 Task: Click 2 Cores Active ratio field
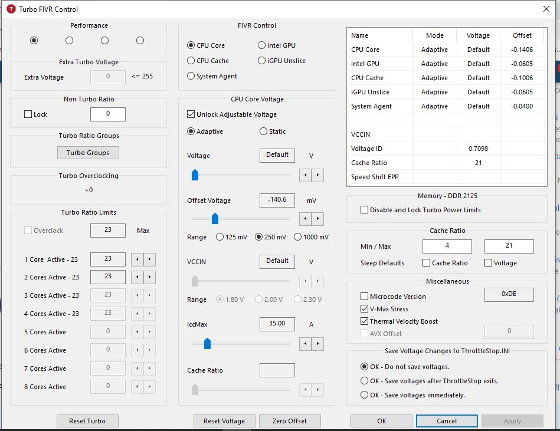[x=108, y=277]
